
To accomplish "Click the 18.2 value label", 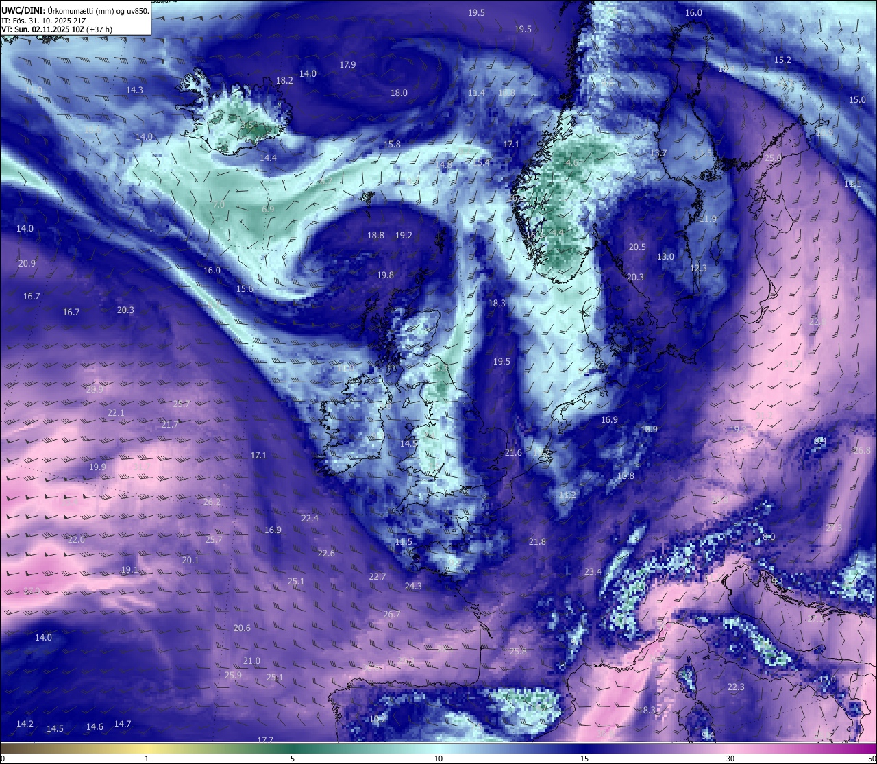I will pos(284,81).
